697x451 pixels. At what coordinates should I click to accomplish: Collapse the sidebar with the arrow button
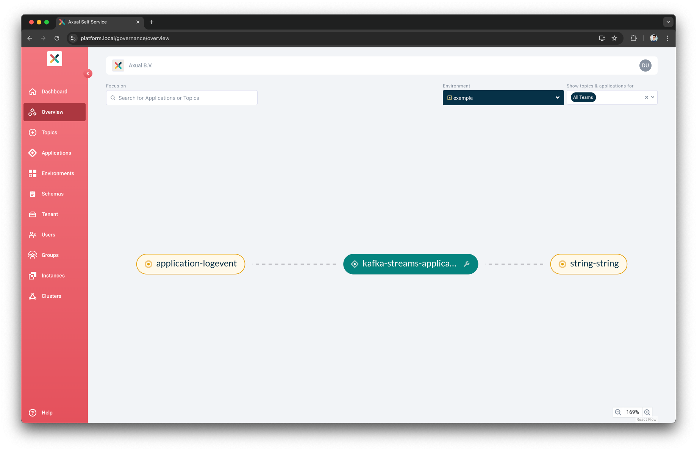click(88, 73)
